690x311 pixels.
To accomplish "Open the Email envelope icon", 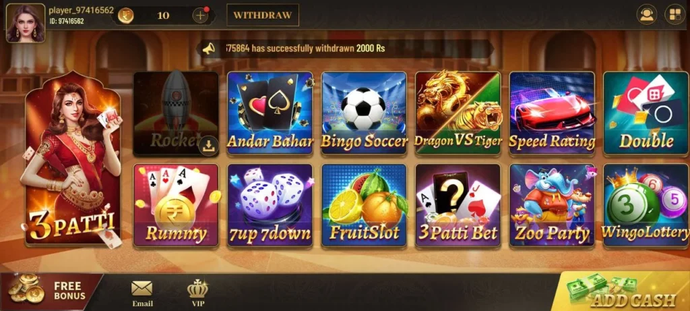I will coord(142,293).
